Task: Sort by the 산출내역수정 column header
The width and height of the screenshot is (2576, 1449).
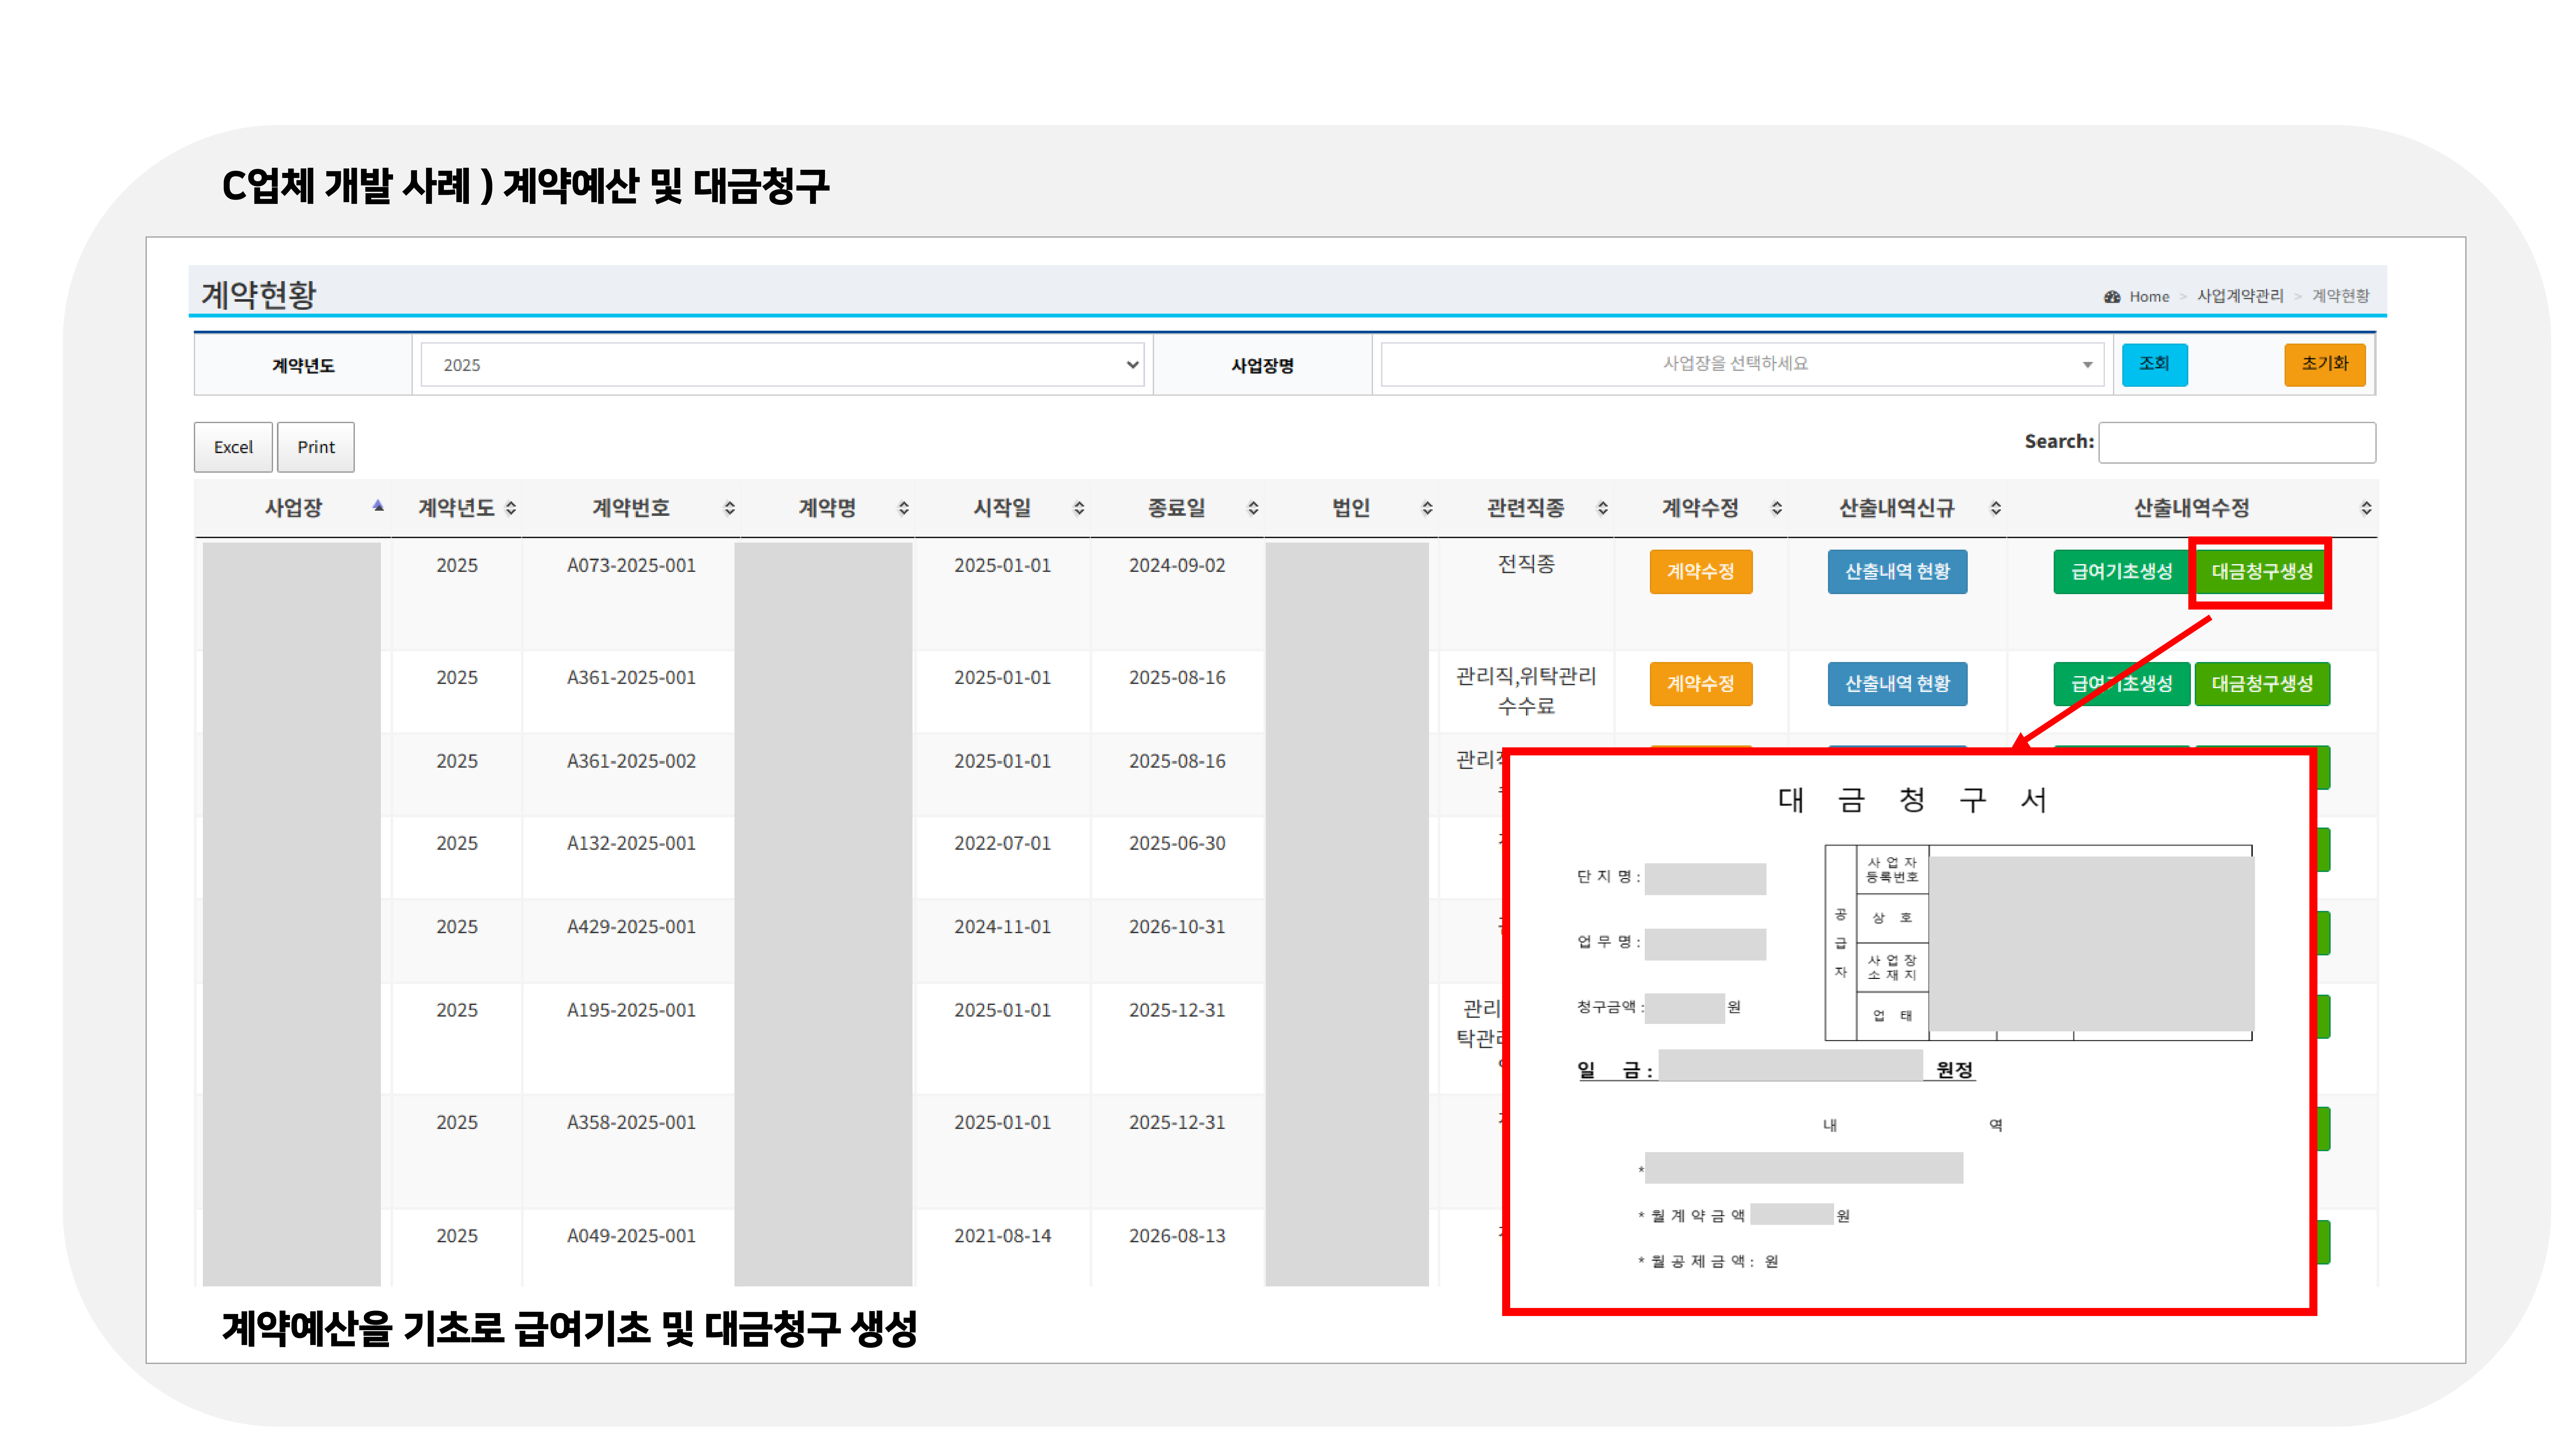Action: (2192, 508)
